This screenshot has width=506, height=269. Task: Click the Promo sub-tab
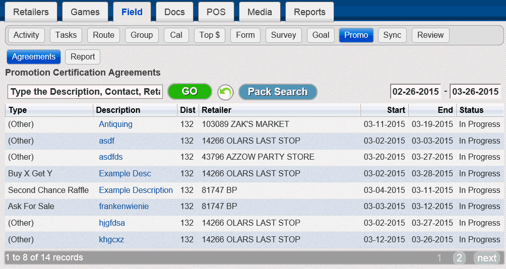pos(356,35)
